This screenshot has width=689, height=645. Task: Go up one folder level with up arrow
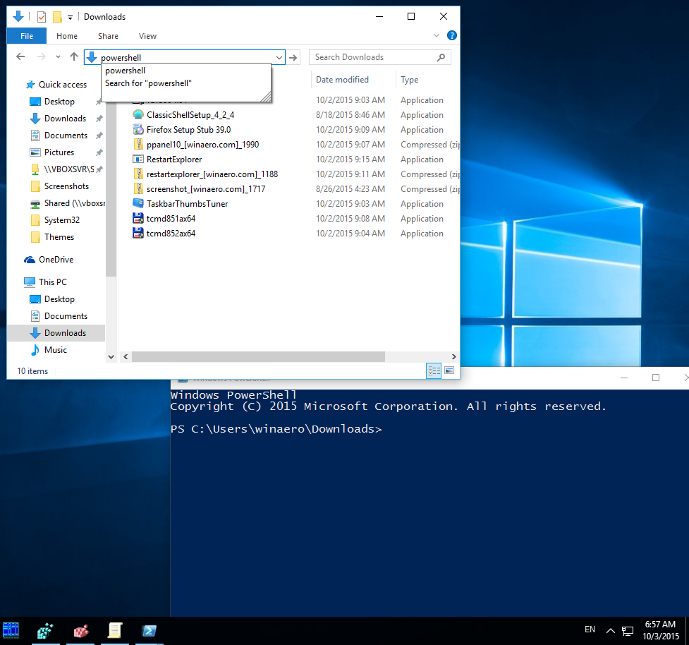tap(73, 56)
